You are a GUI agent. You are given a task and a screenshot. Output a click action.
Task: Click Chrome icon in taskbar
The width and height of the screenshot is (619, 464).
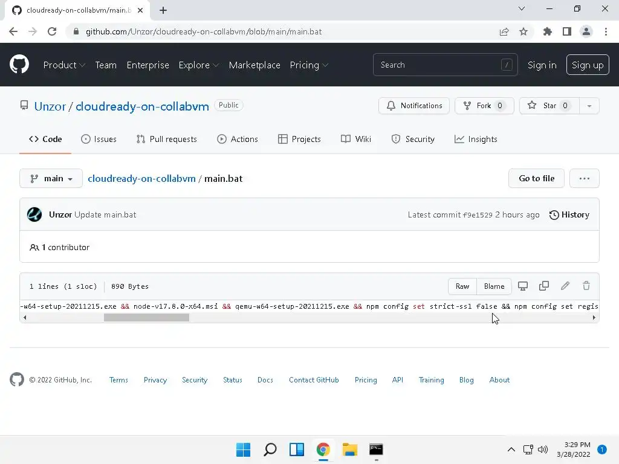point(323,449)
